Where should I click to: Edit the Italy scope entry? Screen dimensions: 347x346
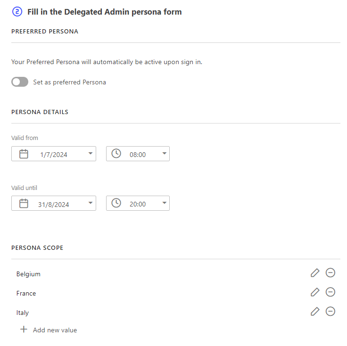[315, 312]
